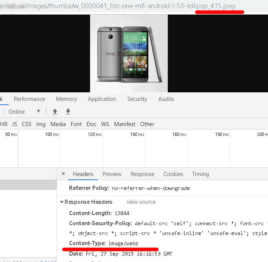The image size is (268, 262).
Task: Filter requests by JS type
Action: (15, 124)
